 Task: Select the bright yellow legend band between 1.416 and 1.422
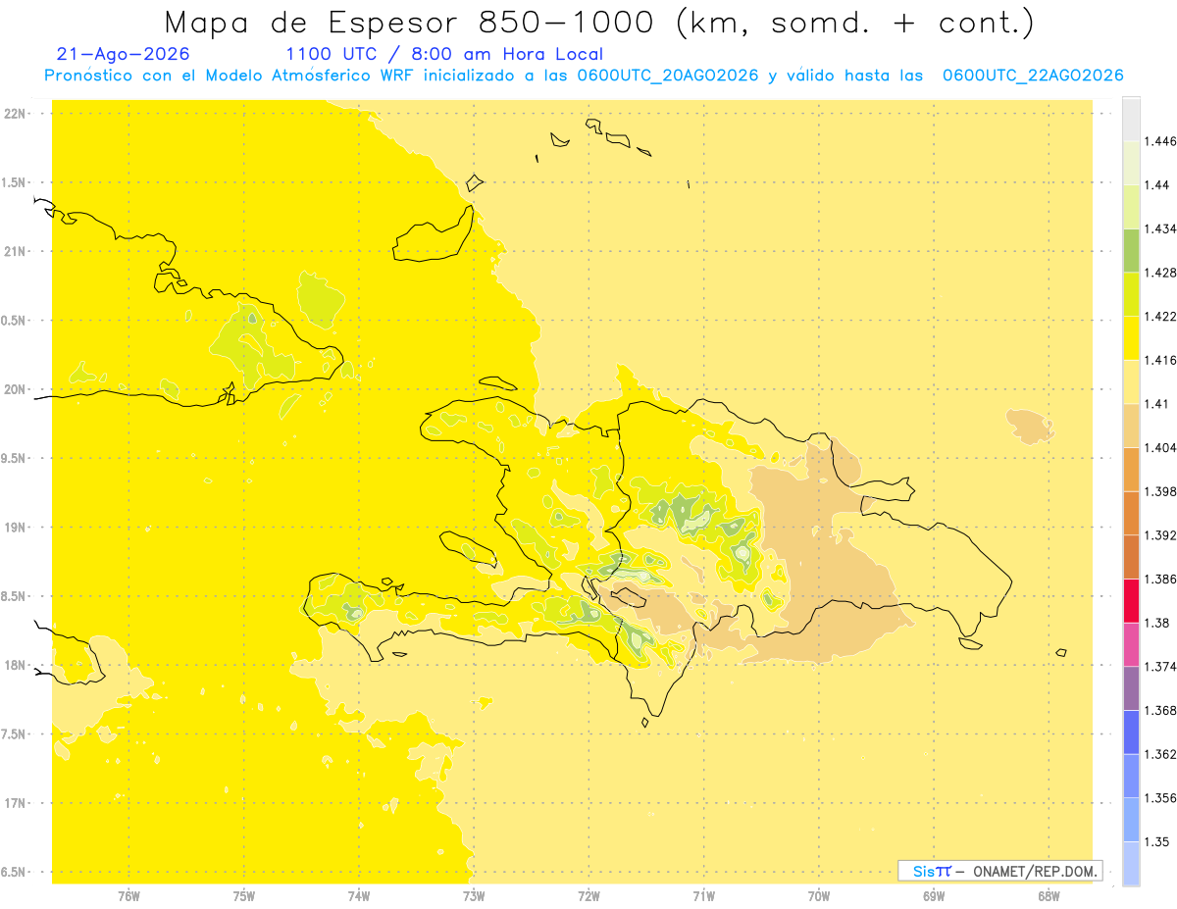[x=1131, y=338]
